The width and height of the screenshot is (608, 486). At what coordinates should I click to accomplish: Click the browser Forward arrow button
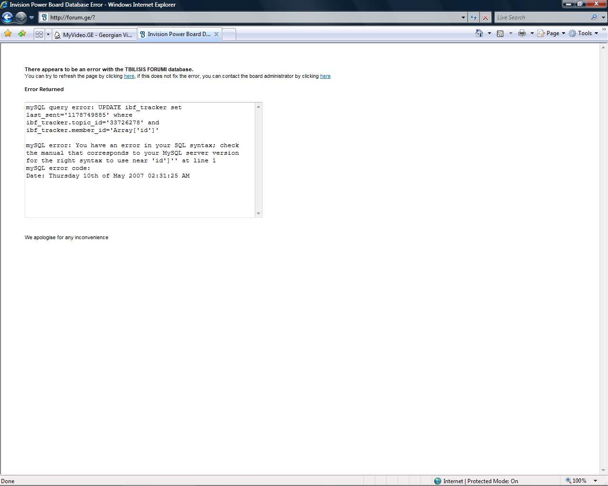21,18
